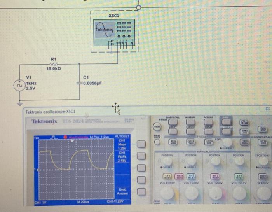Viewport: 272px width, 212px height.
Task: Click the CH 1 VOLTS/DIV knob
Action: (167, 193)
